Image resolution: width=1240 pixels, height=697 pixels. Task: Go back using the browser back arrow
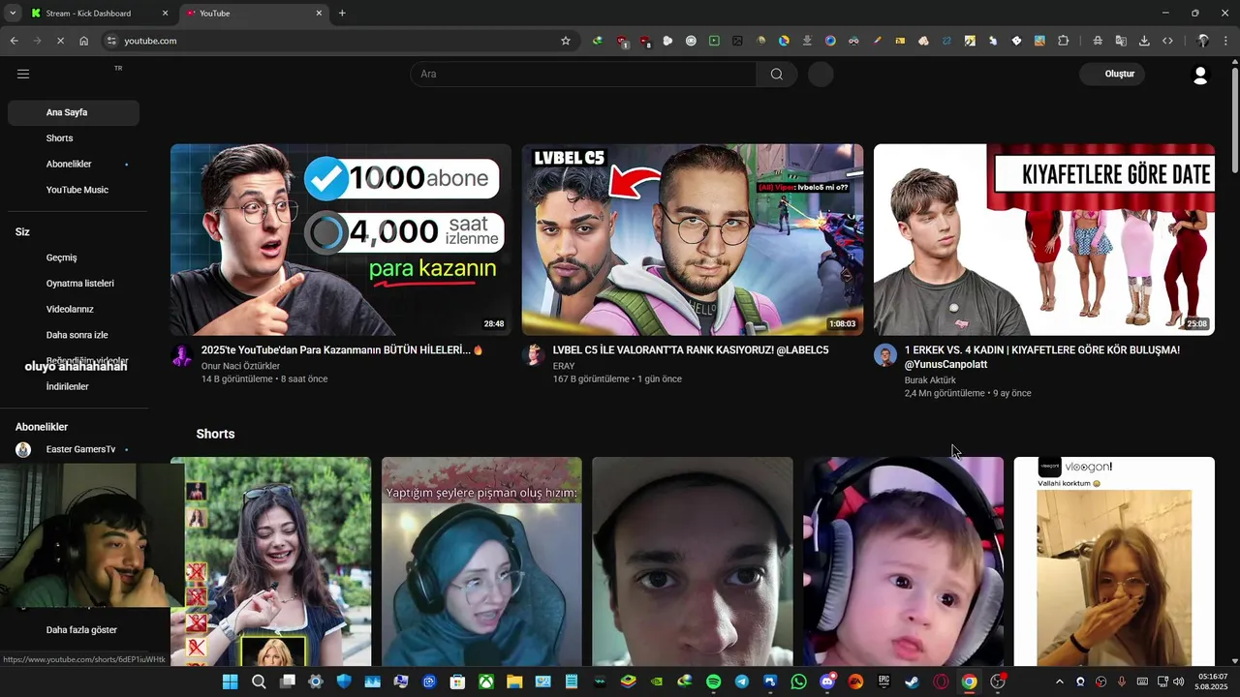(x=14, y=41)
